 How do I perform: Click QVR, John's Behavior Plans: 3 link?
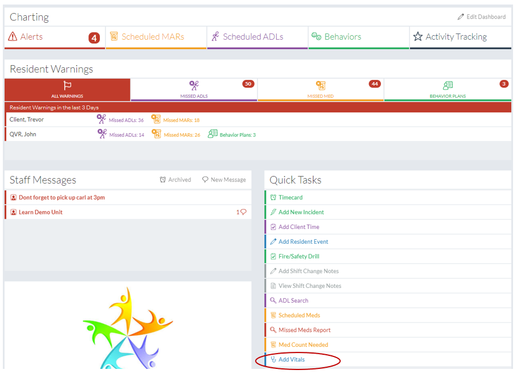coord(237,135)
